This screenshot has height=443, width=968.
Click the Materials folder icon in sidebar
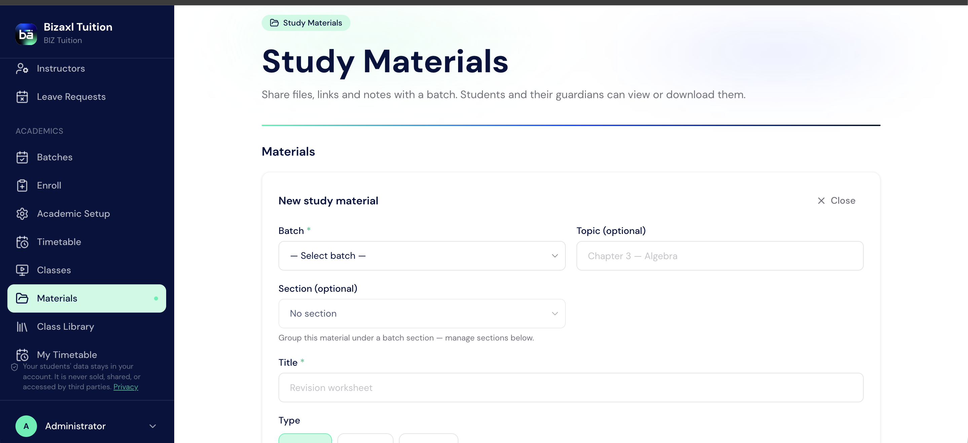(x=22, y=298)
